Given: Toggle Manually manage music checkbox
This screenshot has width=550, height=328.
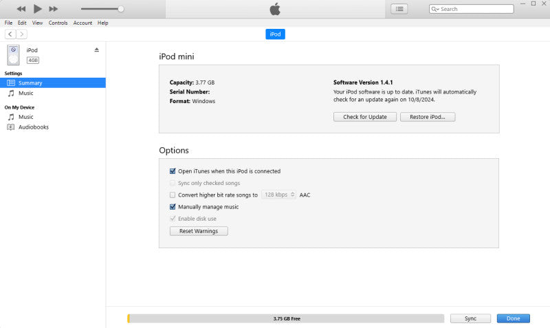Looking at the screenshot, I should click(x=173, y=207).
